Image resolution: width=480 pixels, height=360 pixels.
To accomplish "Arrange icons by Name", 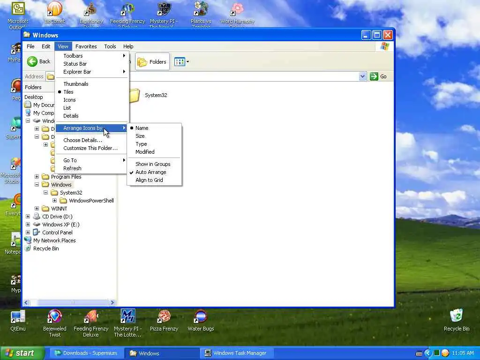I will click(154, 128).
